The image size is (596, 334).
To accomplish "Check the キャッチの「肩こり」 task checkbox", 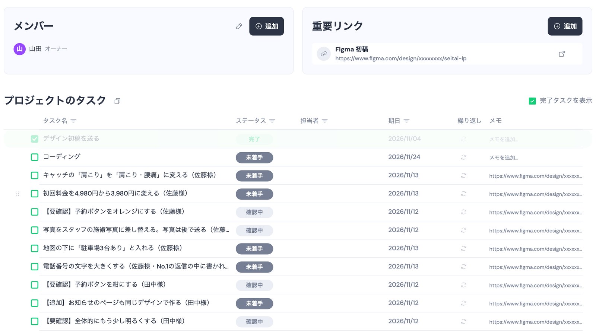I will 35,175.
